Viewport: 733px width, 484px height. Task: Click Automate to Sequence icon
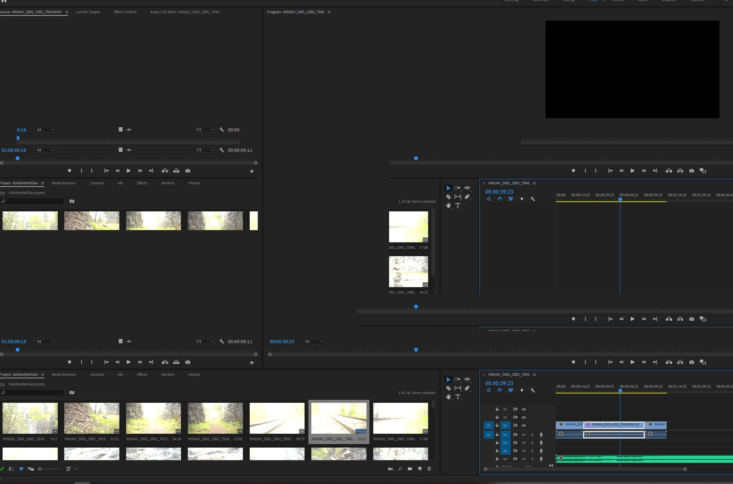click(x=390, y=469)
